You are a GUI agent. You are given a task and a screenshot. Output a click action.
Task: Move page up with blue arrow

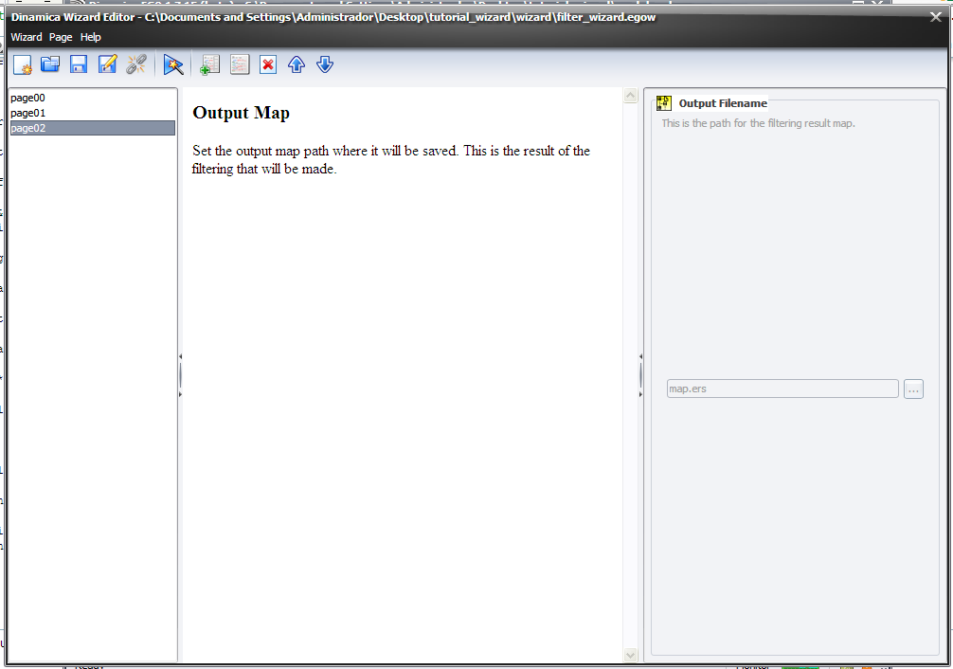click(x=297, y=64)
